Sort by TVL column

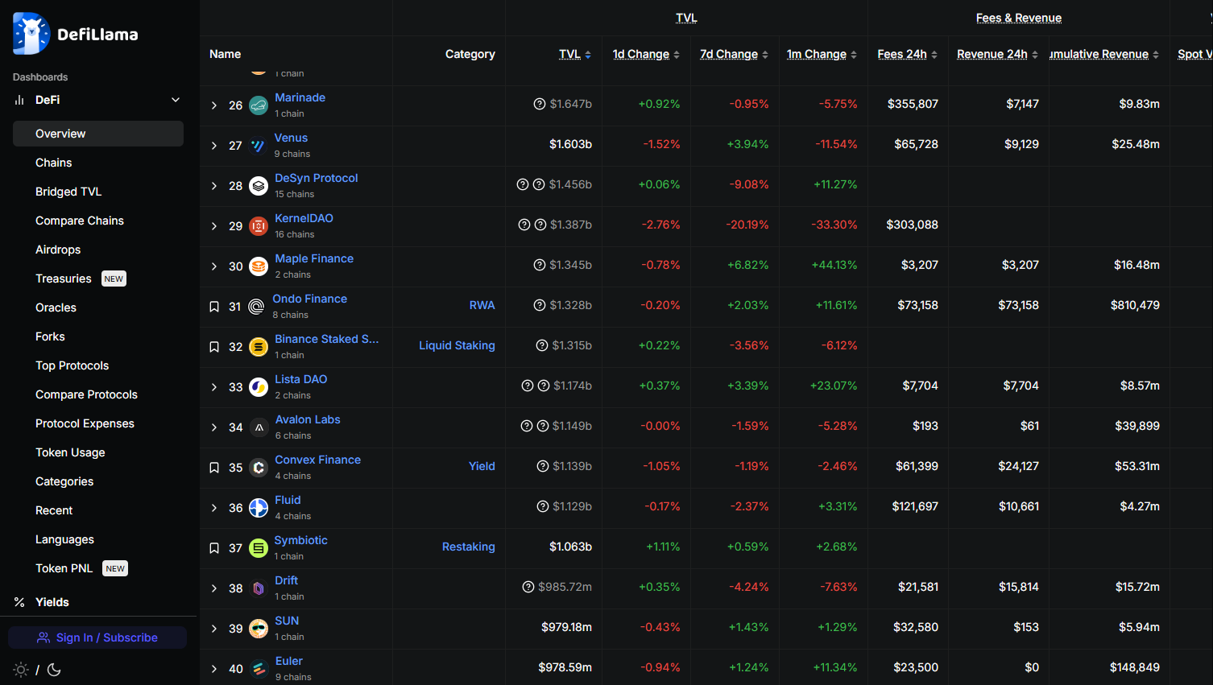(575, 54)
